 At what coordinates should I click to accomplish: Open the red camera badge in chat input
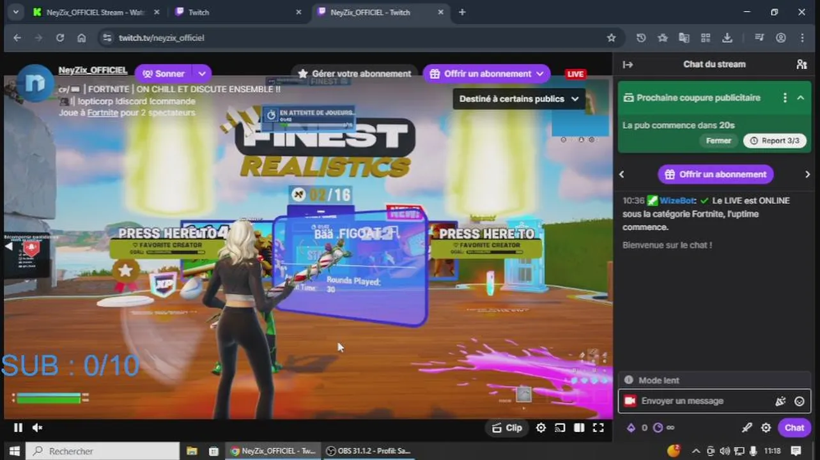tap(630, 401)
